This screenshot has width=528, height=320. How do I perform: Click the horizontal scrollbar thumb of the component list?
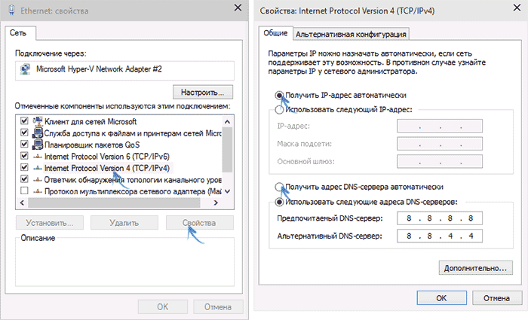pos(114,203)
